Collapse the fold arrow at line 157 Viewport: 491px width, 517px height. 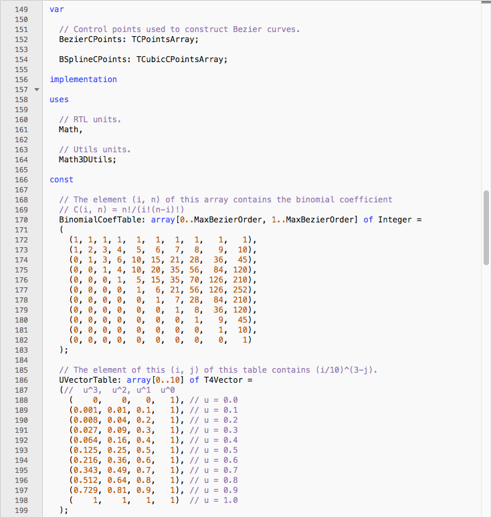[x=37, y=90]
